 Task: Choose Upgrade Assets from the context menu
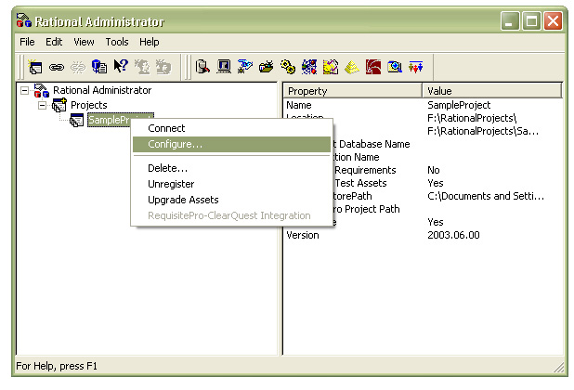[x=231, y=200]
